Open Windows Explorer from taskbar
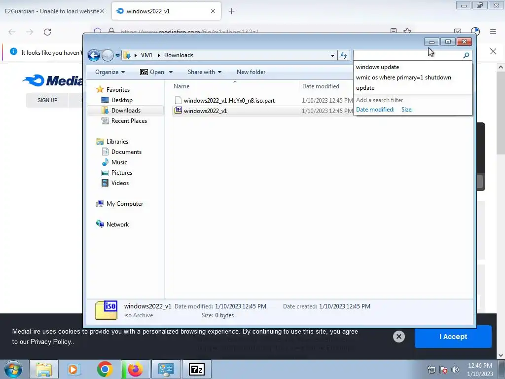Viewport: 505px width, 379px height. click(44, 369)
